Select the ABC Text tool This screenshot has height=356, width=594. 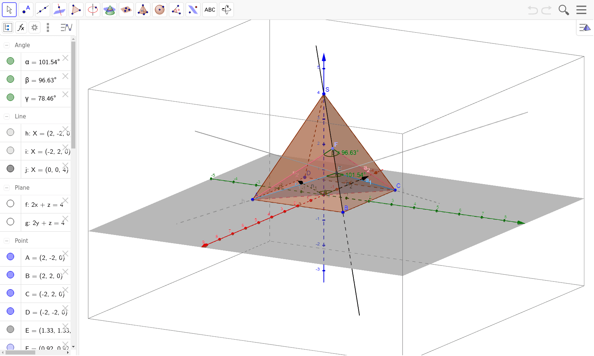210,10
